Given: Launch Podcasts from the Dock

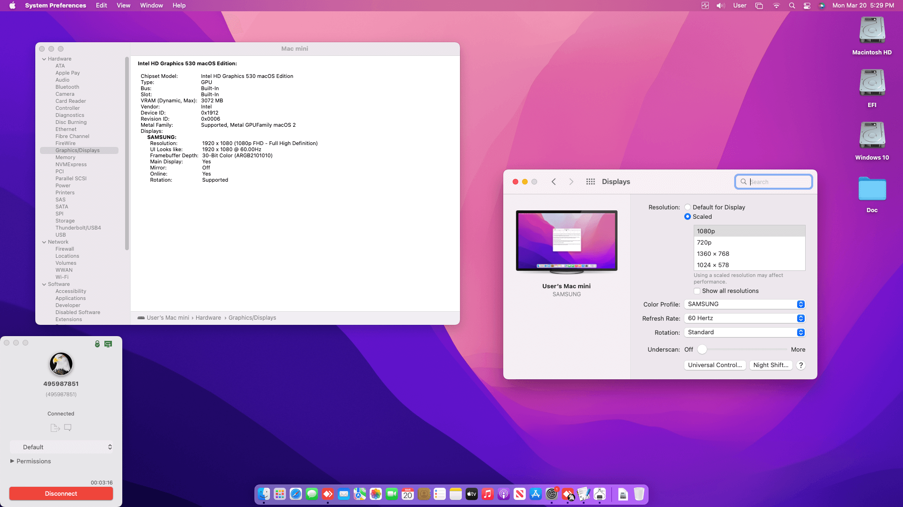Looking at the screenshot, I should pos(504,494).
